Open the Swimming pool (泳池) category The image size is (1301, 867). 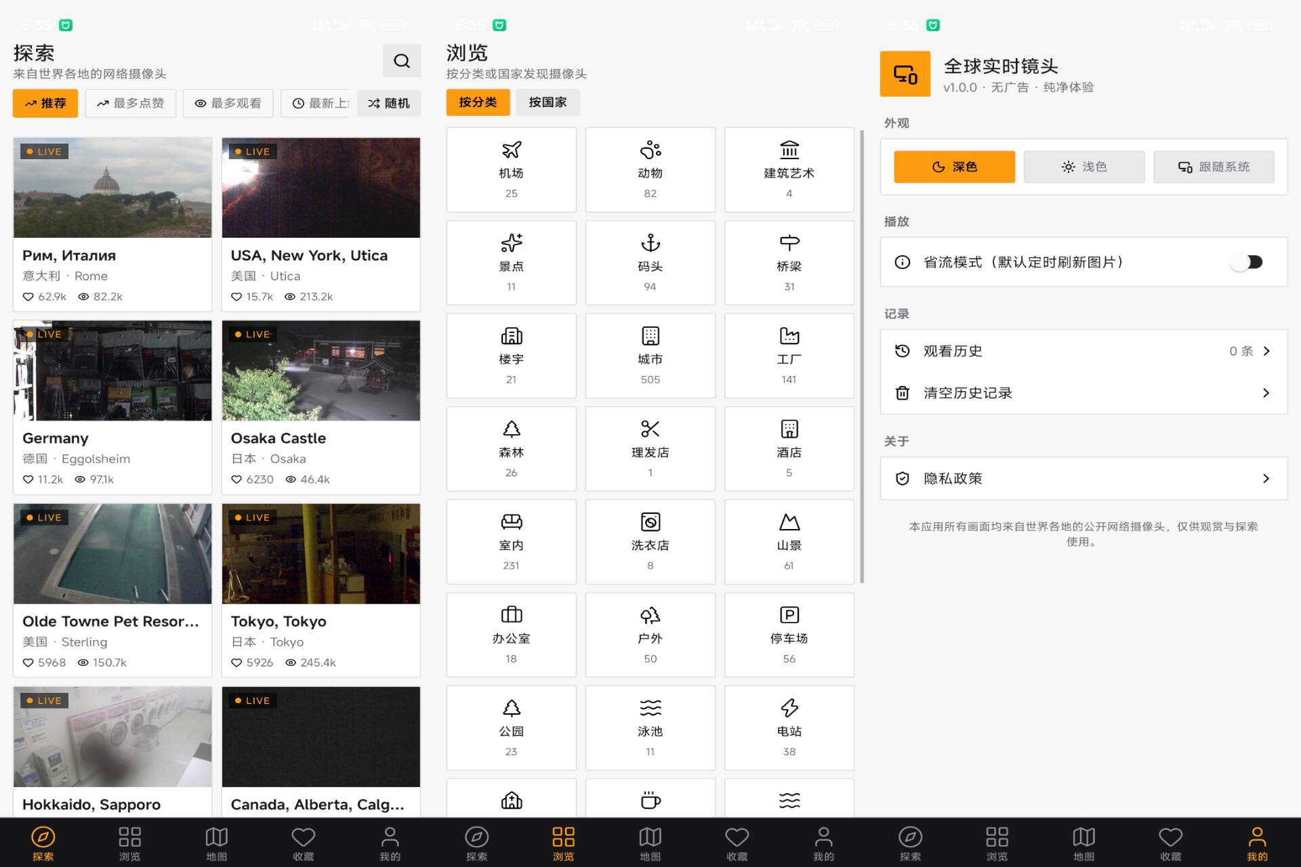point(650,727)
